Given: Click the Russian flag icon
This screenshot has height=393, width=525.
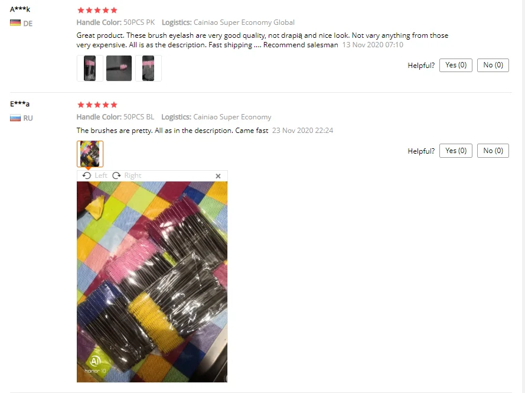Looking at the screenshot, I should click(x=15, y=118).
